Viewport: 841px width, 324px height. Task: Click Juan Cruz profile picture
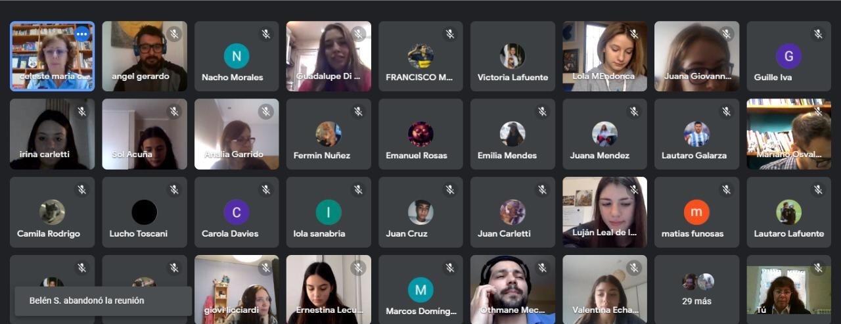(420, 212)
